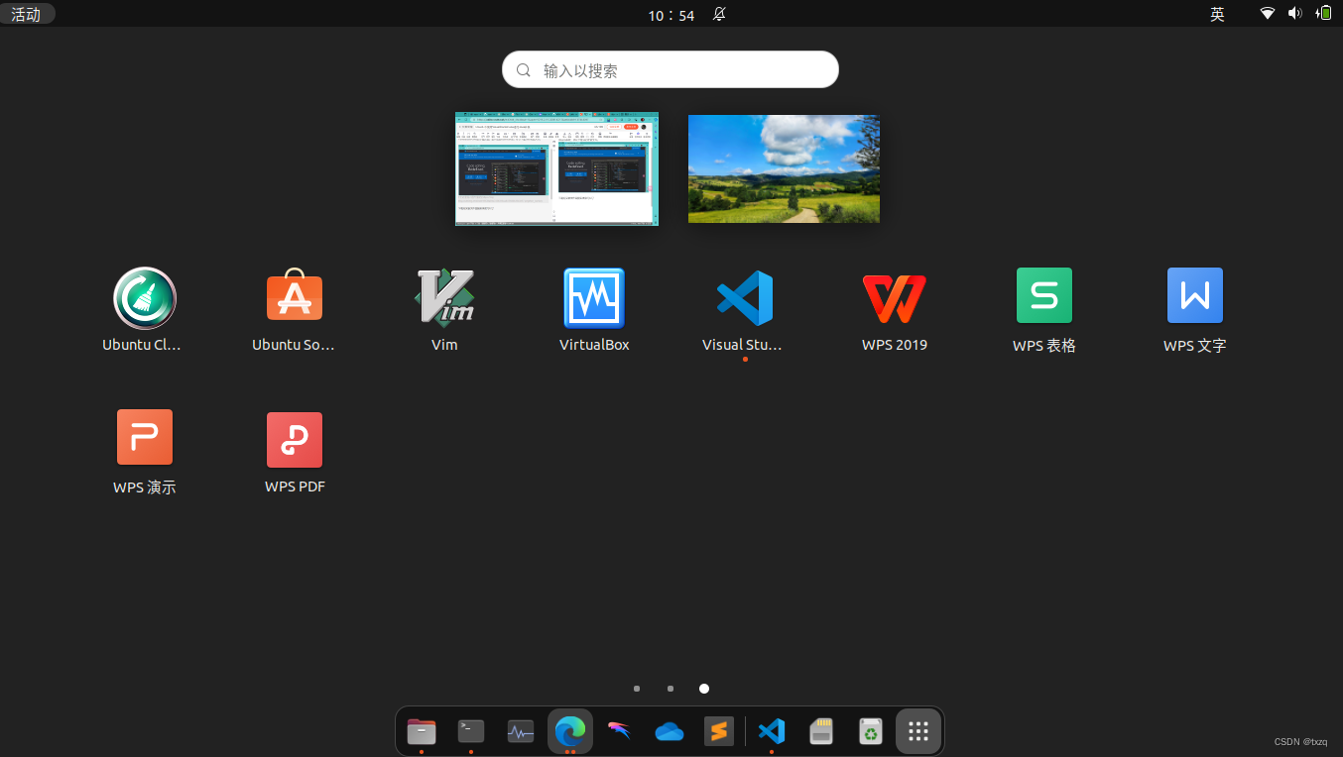The image size is (1343, 757).
Task: Open OneDrive cloud icon in the dock
Action: point(670,731)
